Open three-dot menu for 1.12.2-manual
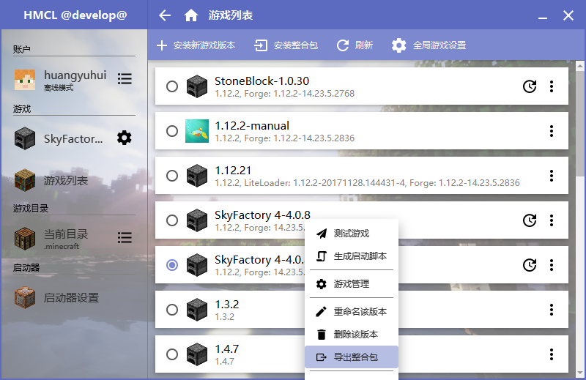This screenshot has height=380, width=586. [551, 131]
